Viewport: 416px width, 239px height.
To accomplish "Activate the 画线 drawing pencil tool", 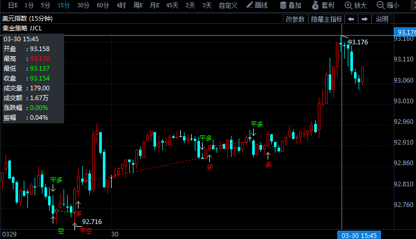I will (257, 5).
